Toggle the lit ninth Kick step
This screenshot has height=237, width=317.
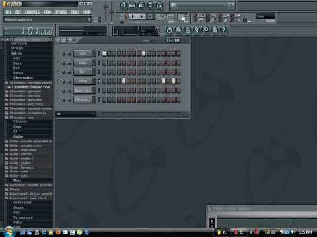pyautogui.click(x=144, y=53)
